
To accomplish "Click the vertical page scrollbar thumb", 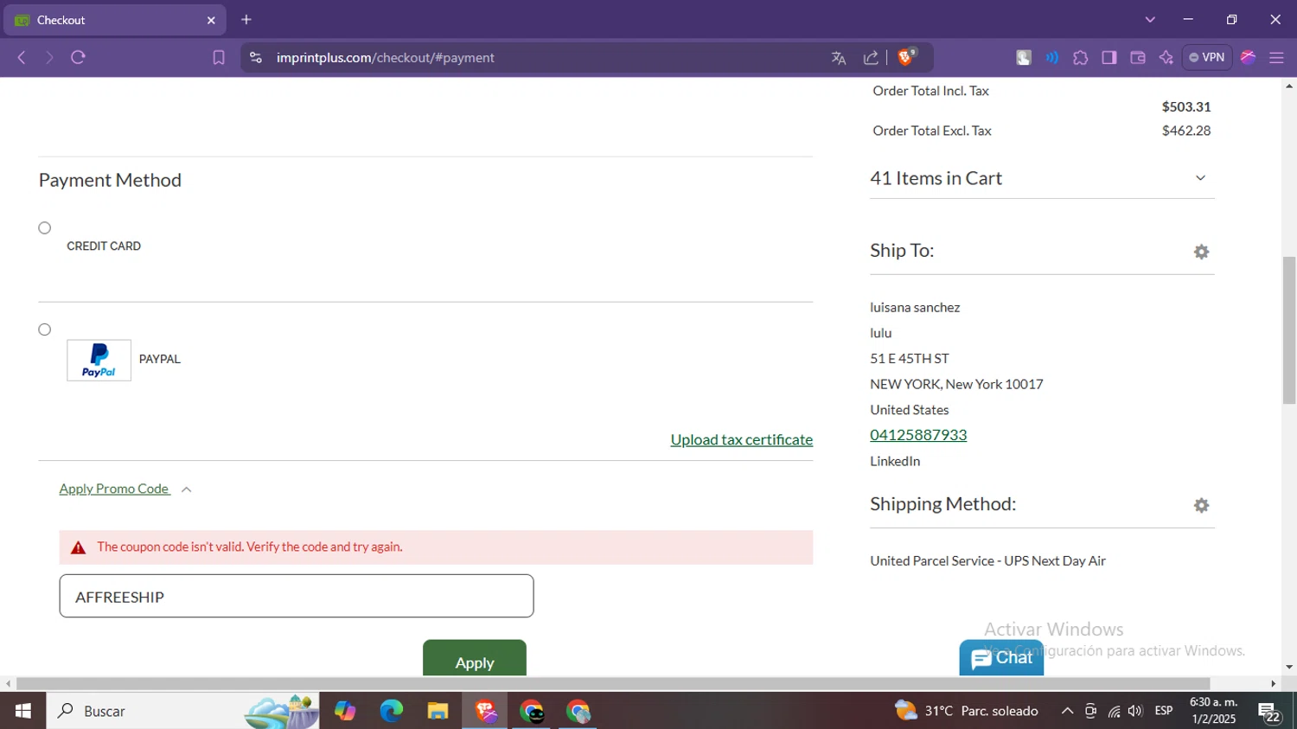I will [1289, 329].
